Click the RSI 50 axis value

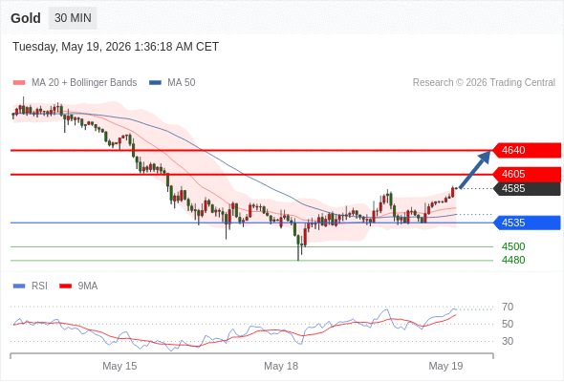508,324
